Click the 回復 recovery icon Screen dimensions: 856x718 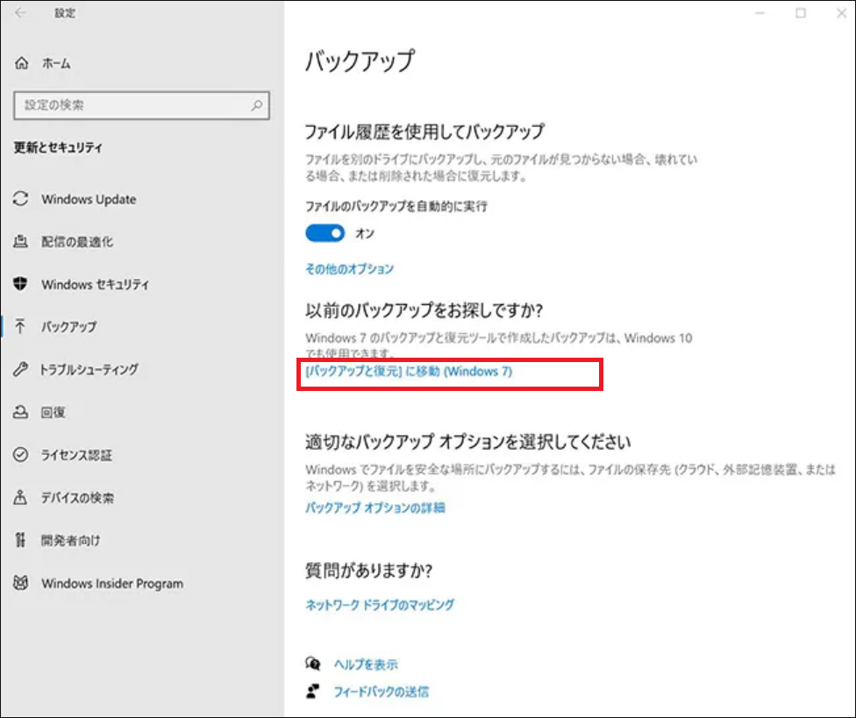pyautogui.click(x=21, y=412)
